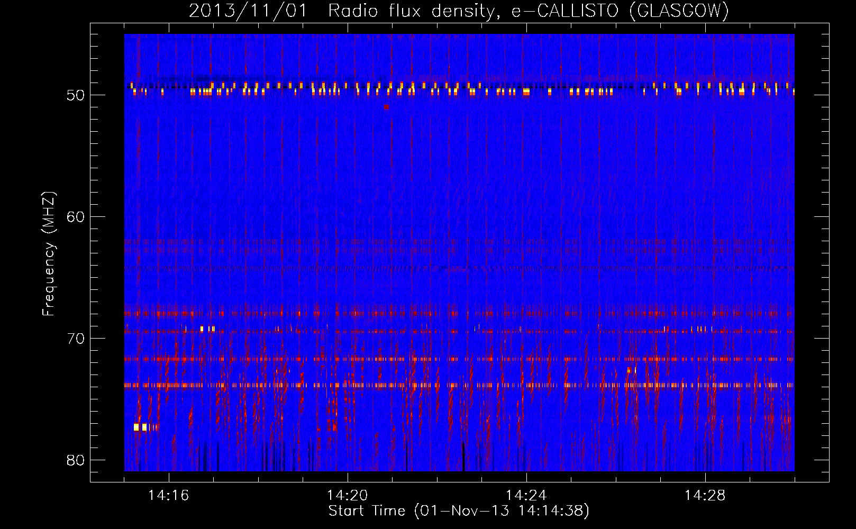Screen dimensions: 856x529
Task: Click the isolated red spot near 51 MHz
Action: (x=386, y=107)
